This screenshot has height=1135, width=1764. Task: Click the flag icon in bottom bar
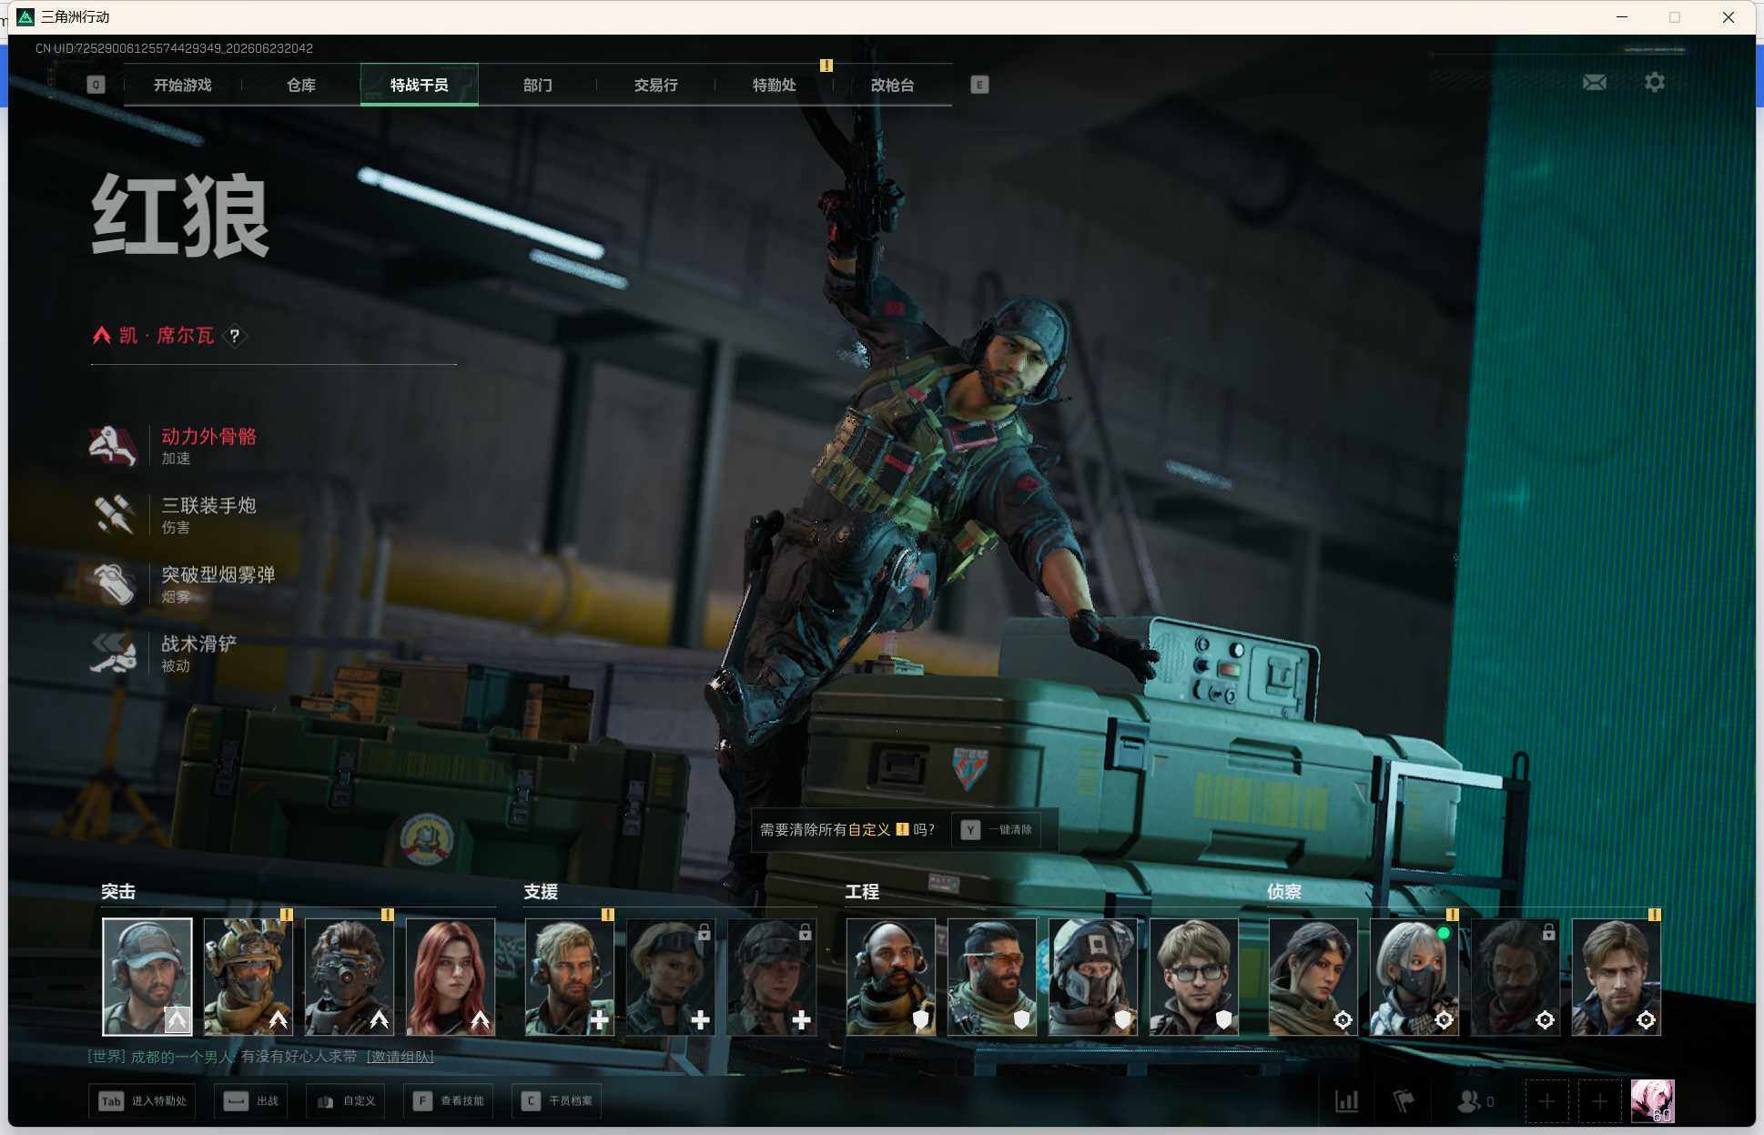click(x=1403, y=1101)
